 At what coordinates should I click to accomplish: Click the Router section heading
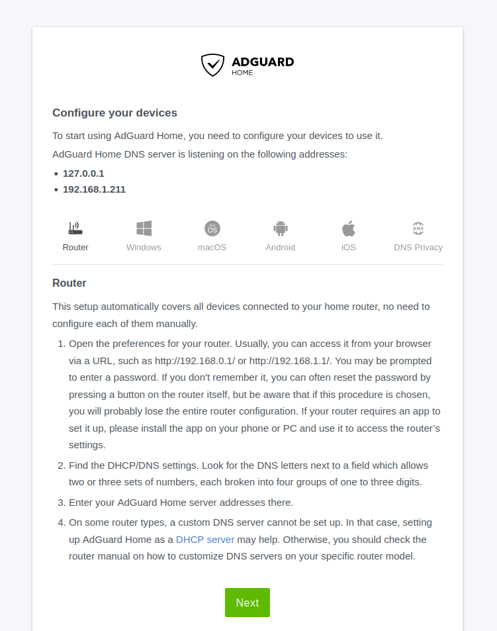pos(69,283)
